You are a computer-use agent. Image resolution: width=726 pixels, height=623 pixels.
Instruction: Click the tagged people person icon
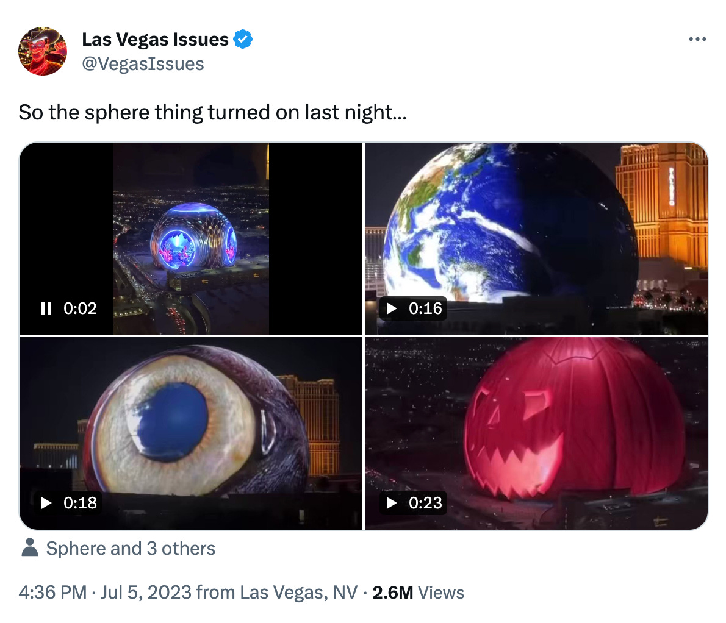tap(30, 547)
